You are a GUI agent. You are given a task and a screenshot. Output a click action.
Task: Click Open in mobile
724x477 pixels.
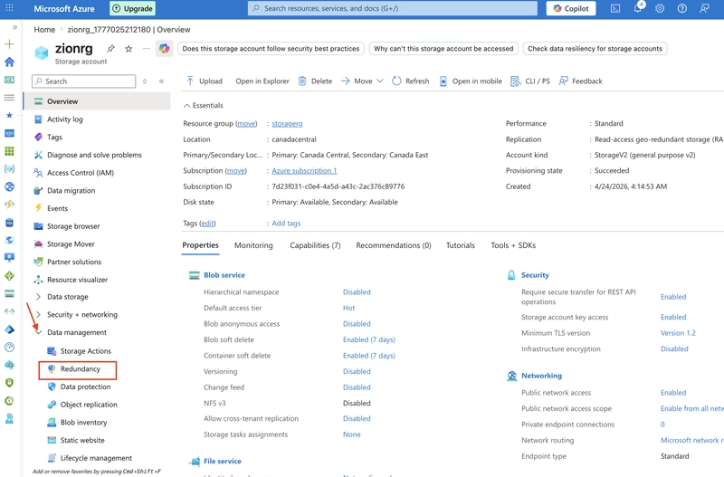click(x=471, y=81)
